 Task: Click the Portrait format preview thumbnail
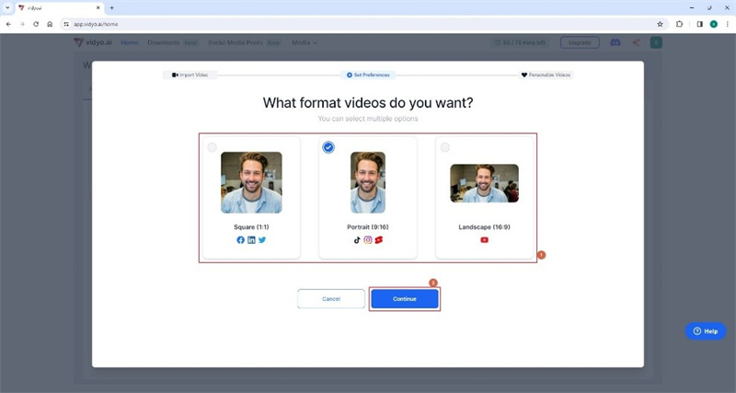[x=368, y=182]
